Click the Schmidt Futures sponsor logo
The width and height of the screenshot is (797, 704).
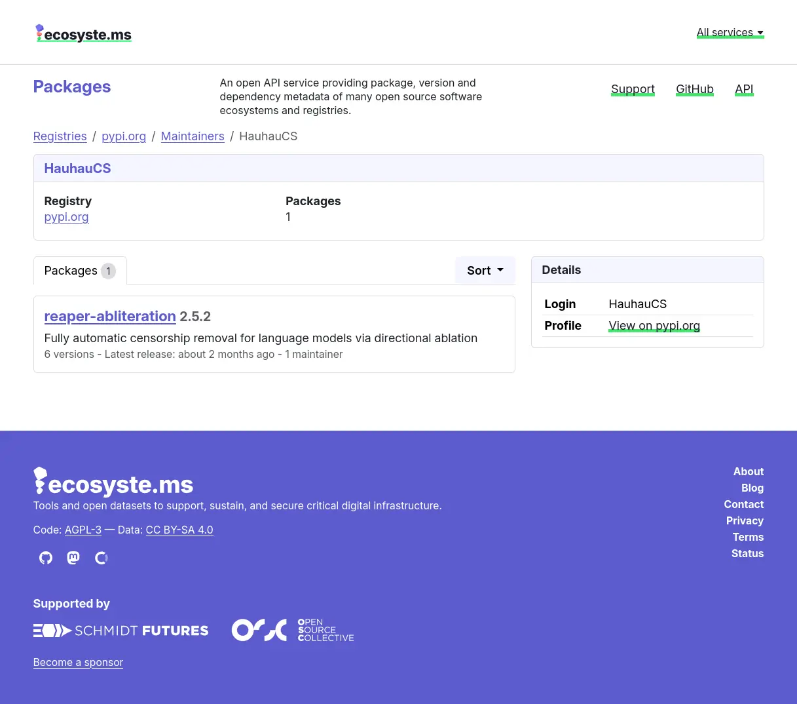coord(120,630)
